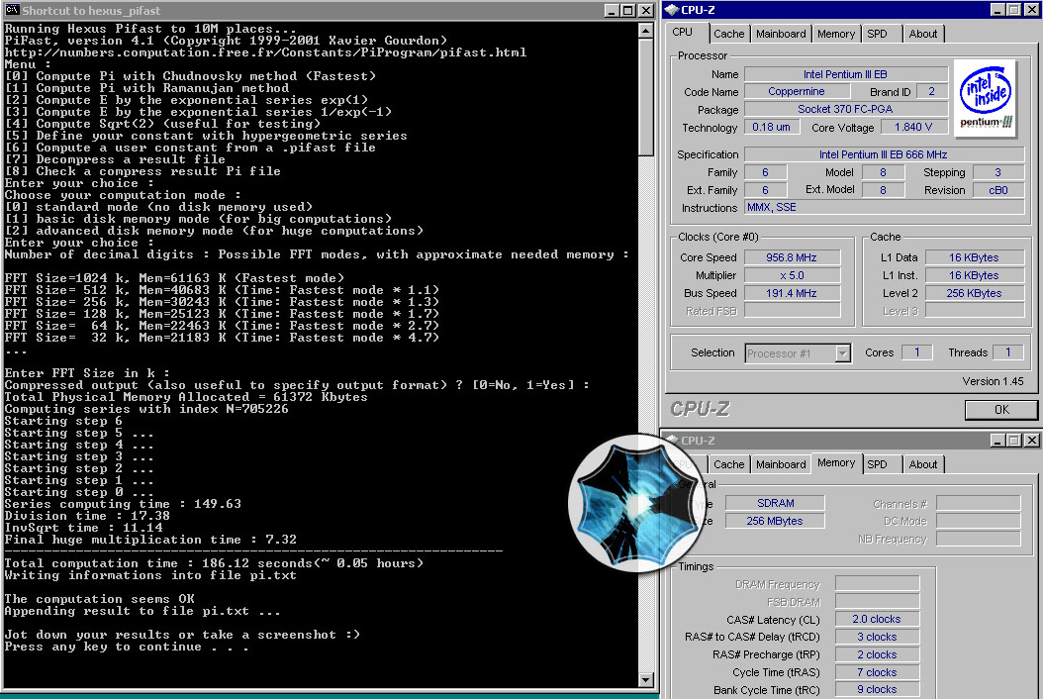Click the Technology value '0.18 um'

click(772, 127)
